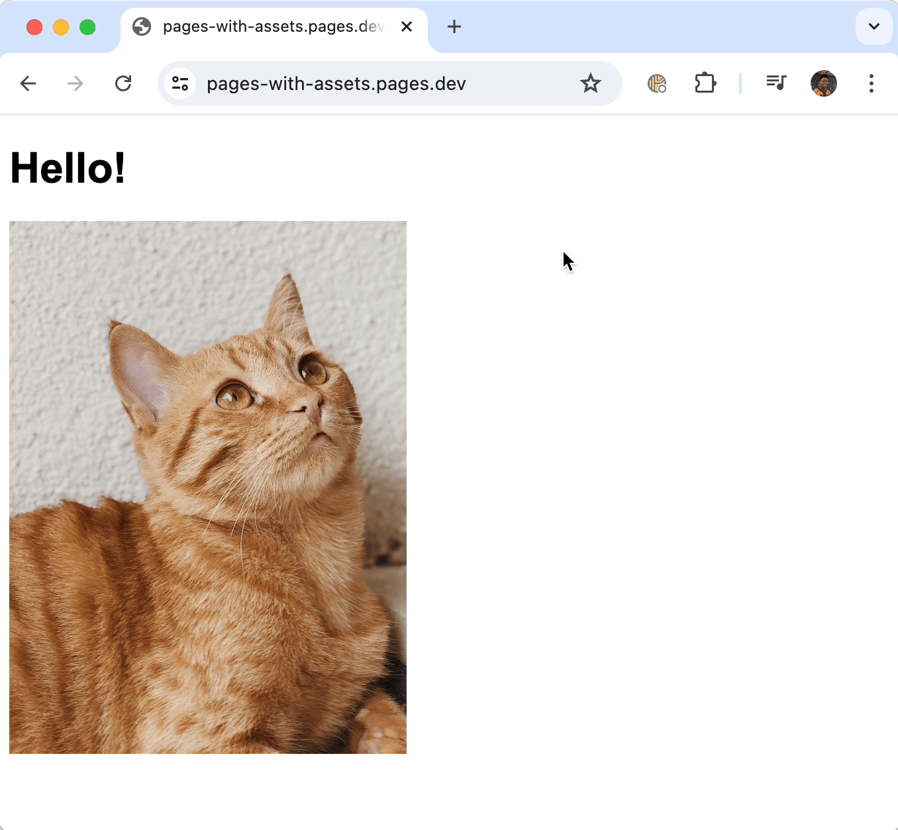Bookmark this page with the star icon
The width and height of the screenshot is (898, 830).
tap(590, 83)
